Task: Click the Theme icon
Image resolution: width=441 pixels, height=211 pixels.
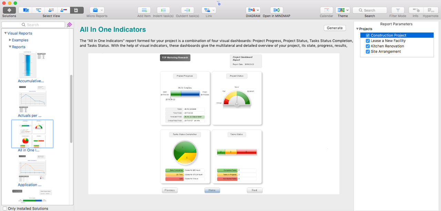Action: [341, 10]
